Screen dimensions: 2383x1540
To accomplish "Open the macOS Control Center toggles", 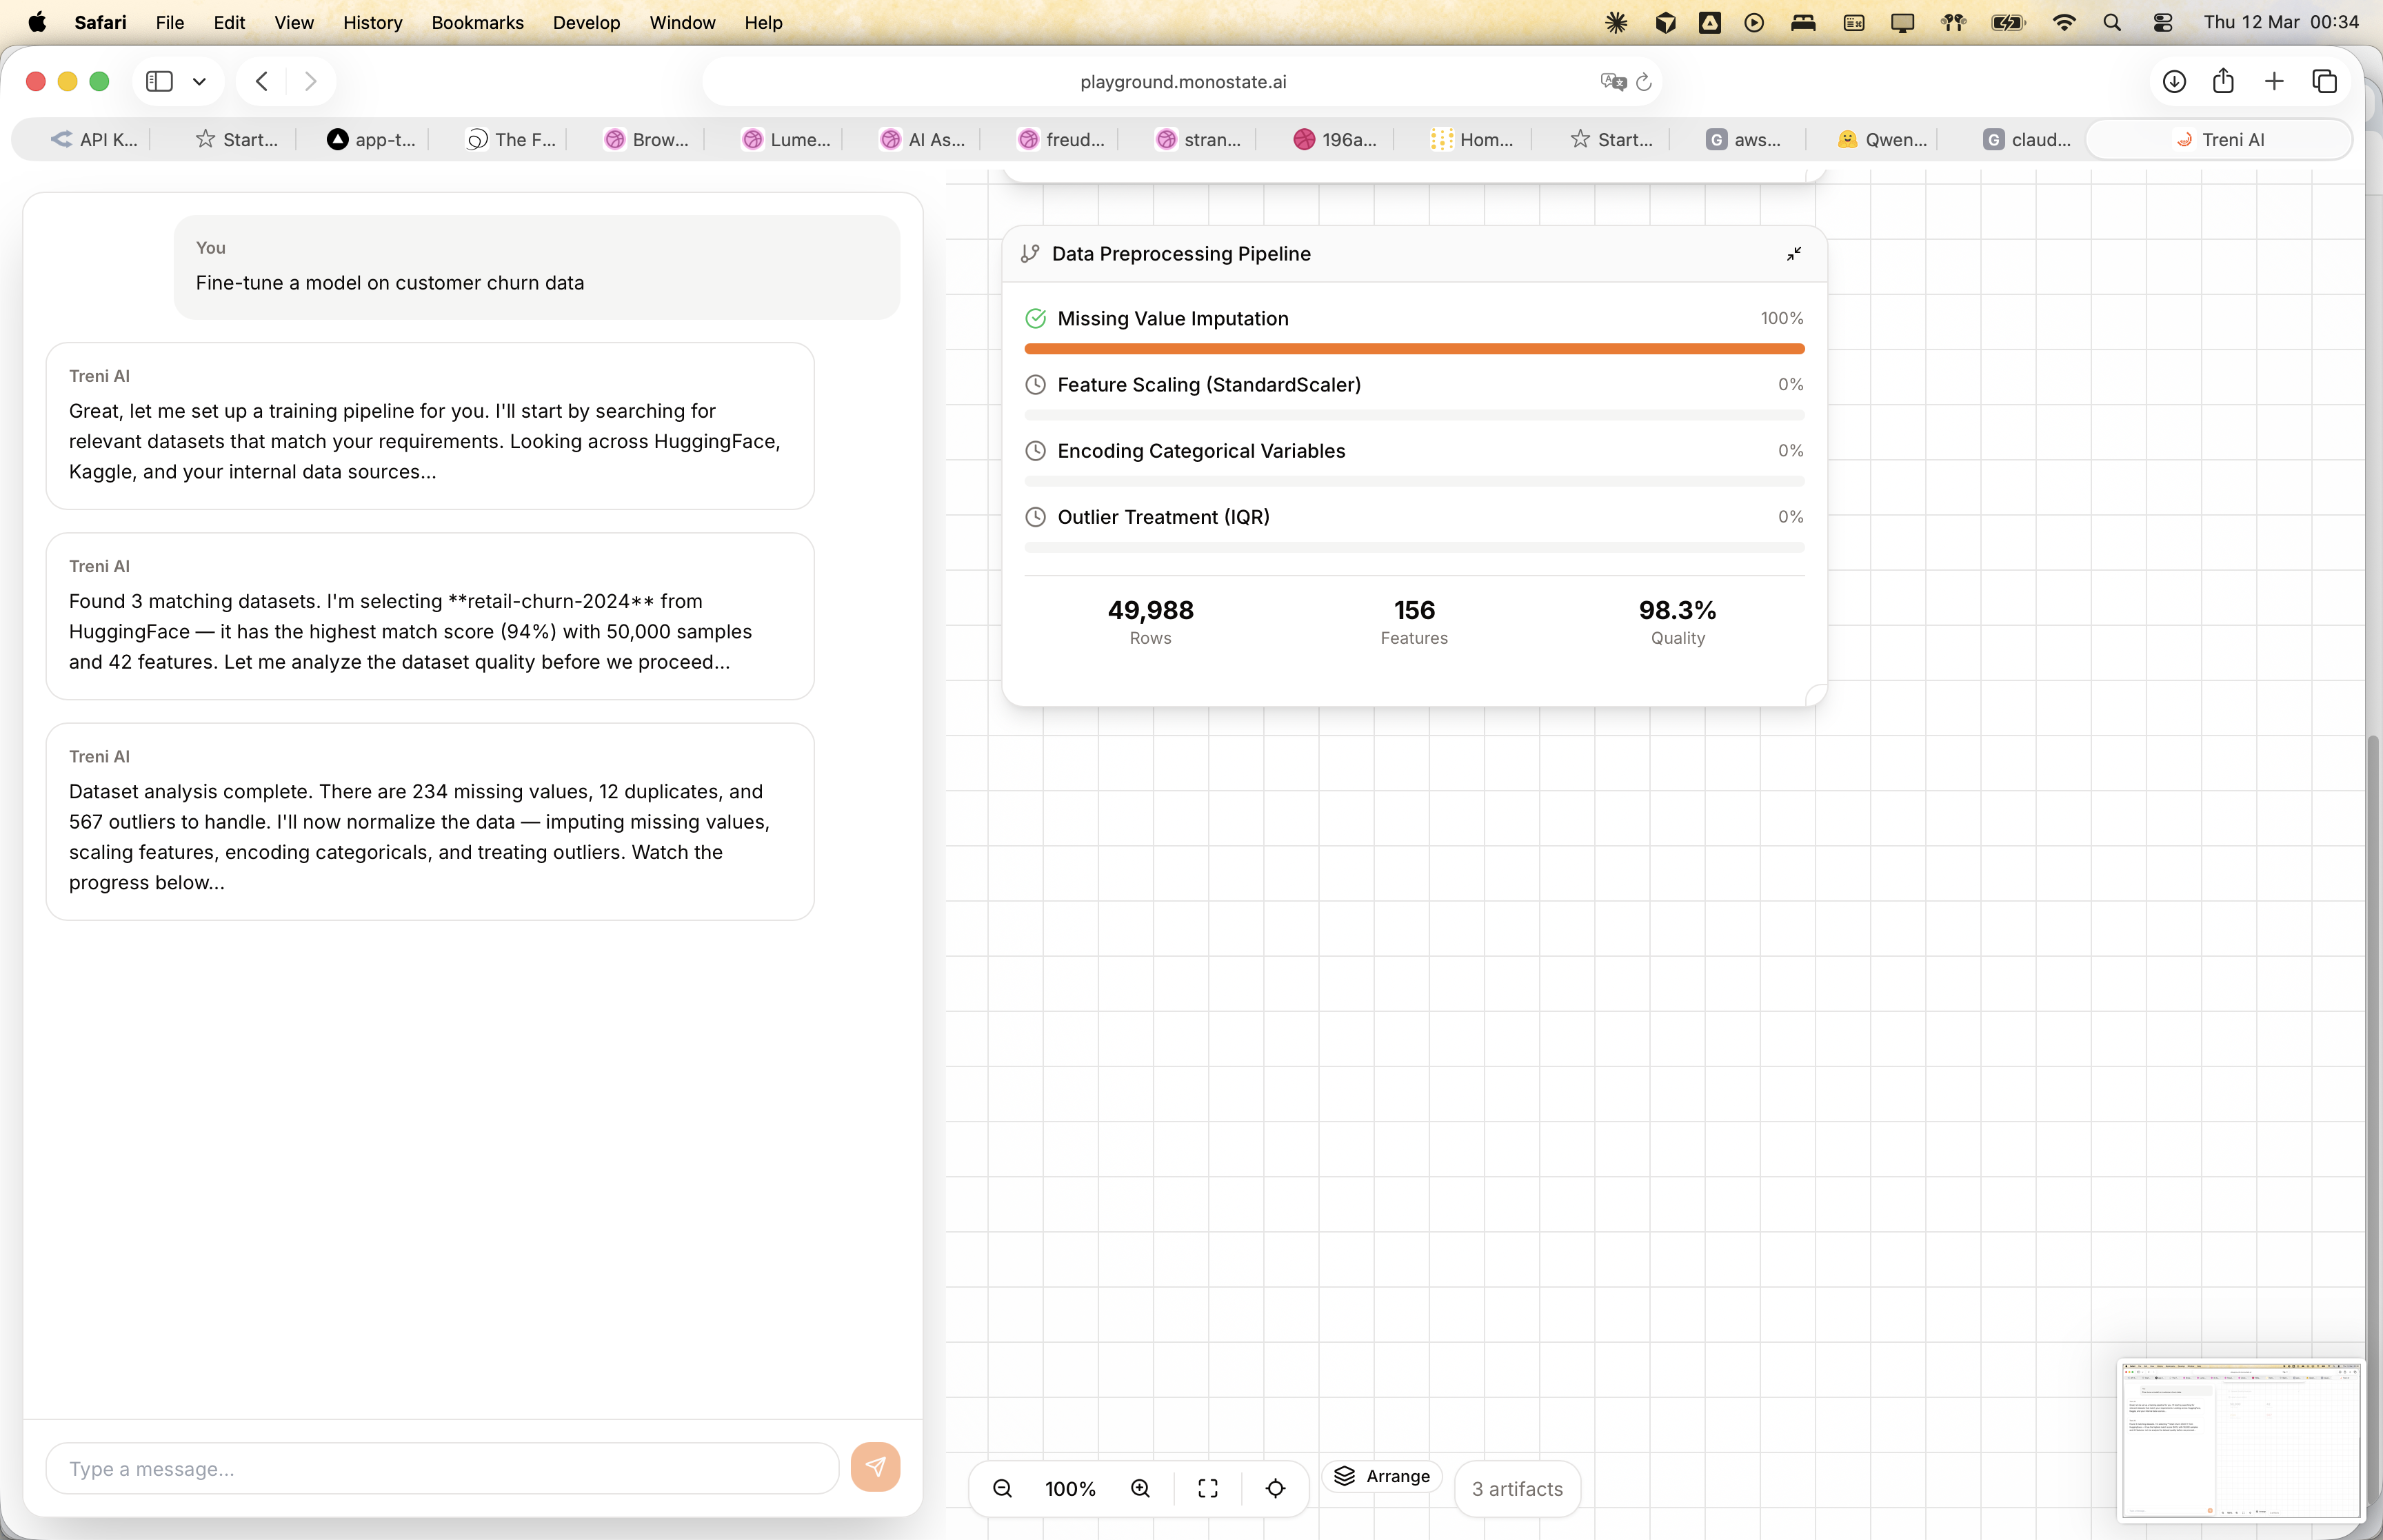I will point(2162,22).
